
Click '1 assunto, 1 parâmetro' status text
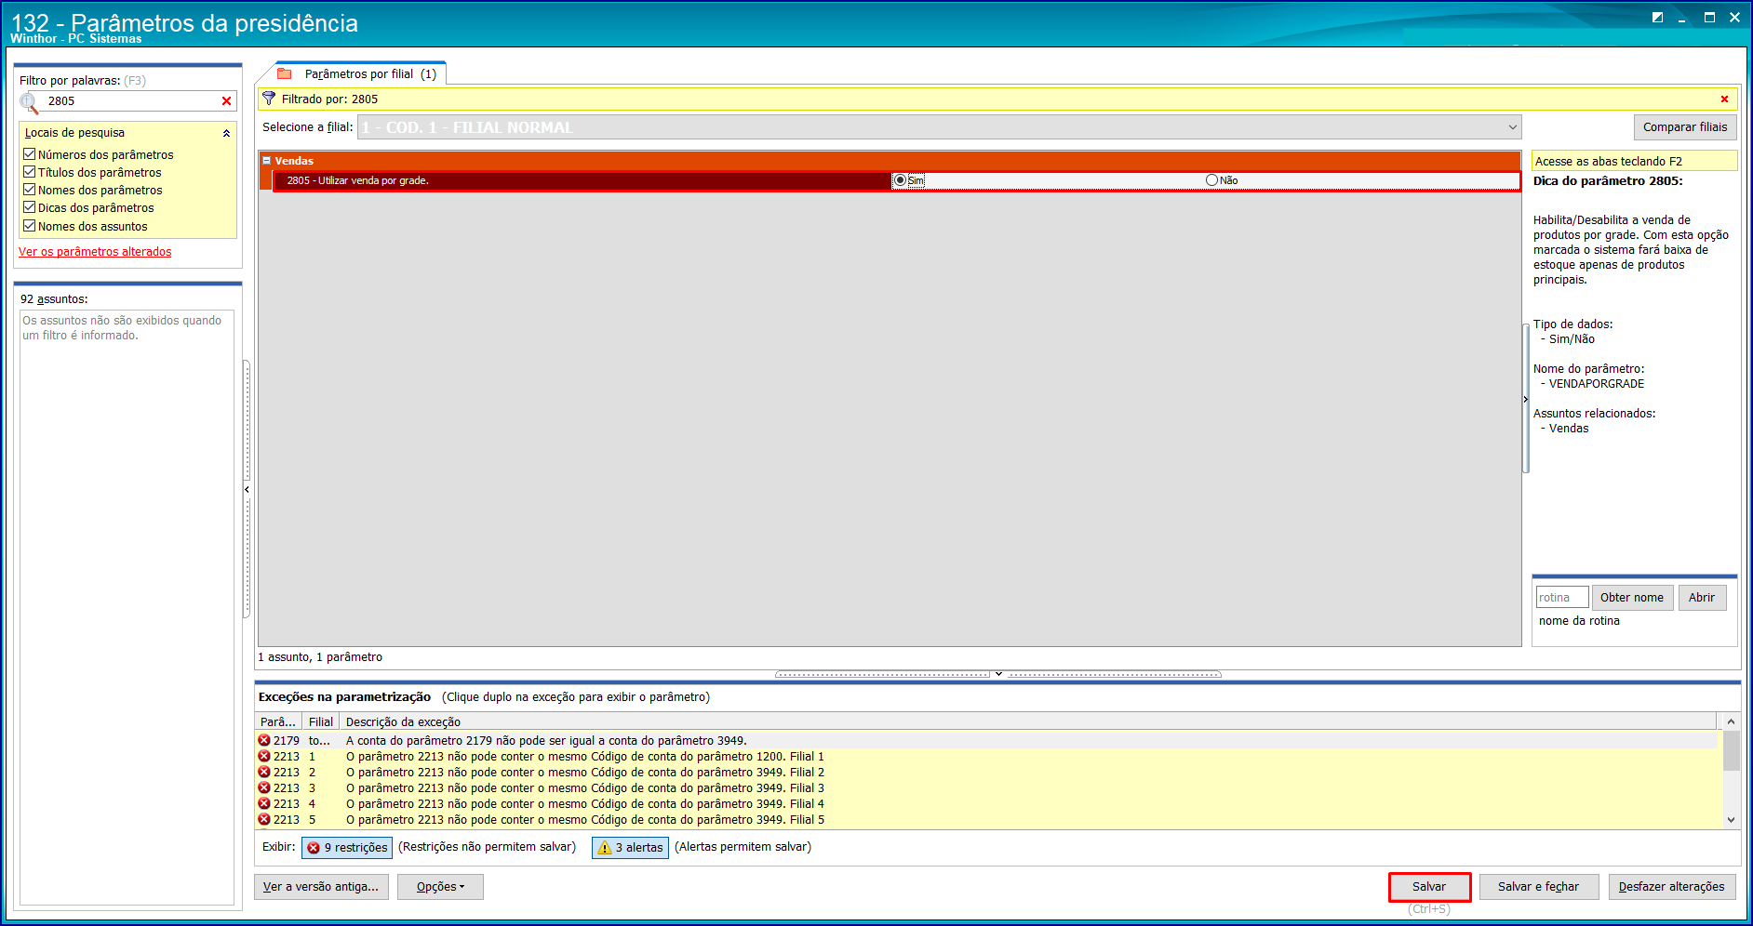(x=320, y=657)
